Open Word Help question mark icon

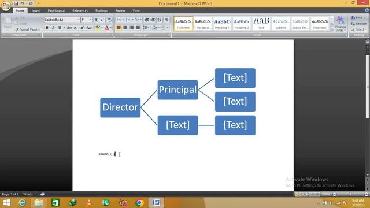pos(367,10)
